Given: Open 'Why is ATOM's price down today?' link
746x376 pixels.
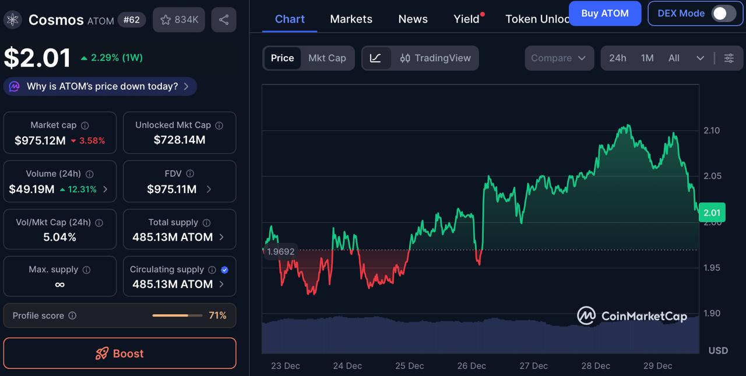Looking at the screenshot, I should tap(99, 86).
